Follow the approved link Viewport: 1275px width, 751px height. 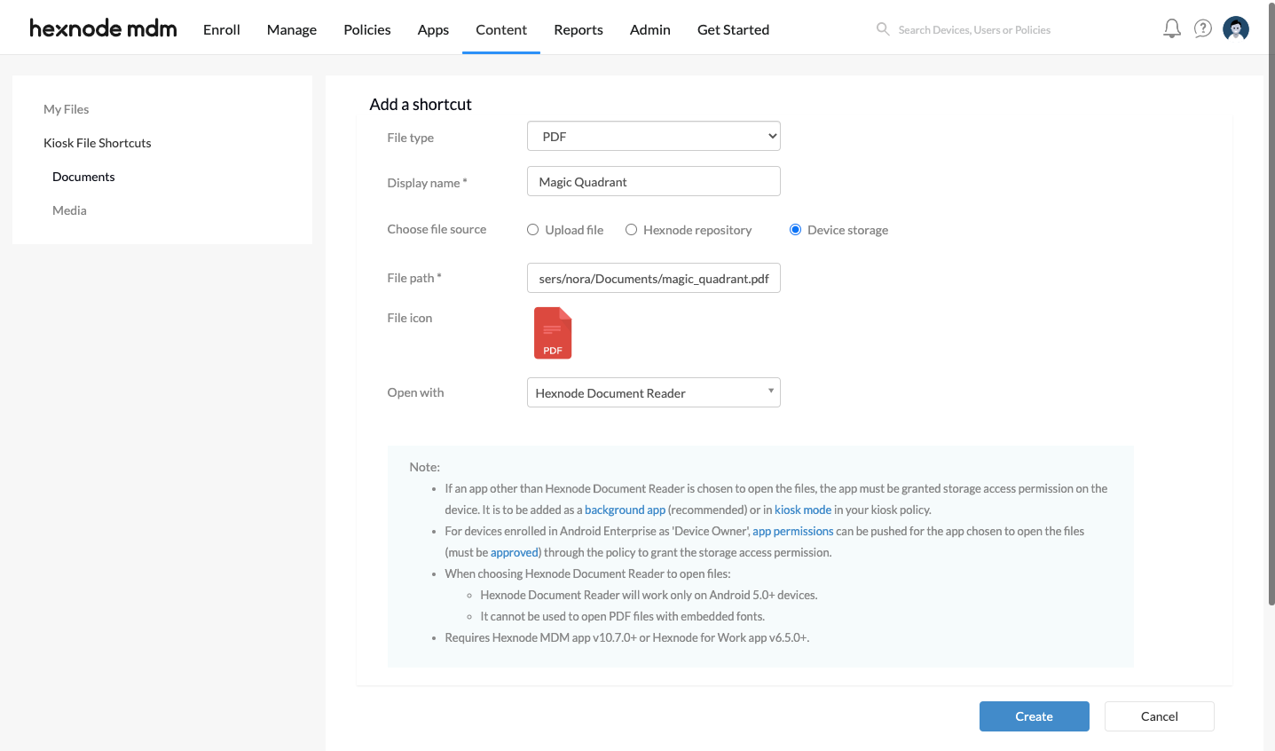[515, 552]
